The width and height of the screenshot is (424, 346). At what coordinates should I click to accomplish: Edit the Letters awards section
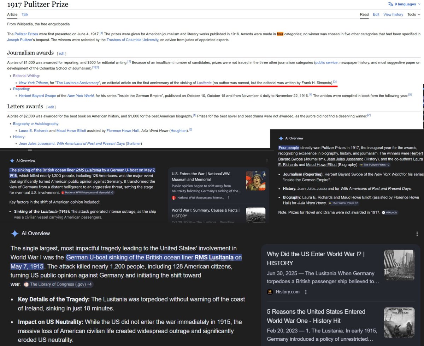point(51,107)
